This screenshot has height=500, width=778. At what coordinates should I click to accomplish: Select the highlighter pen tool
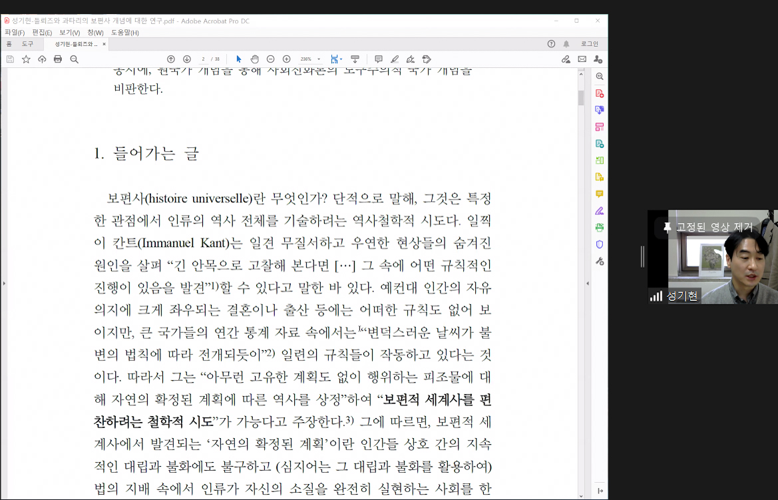[x=395, y=59]
